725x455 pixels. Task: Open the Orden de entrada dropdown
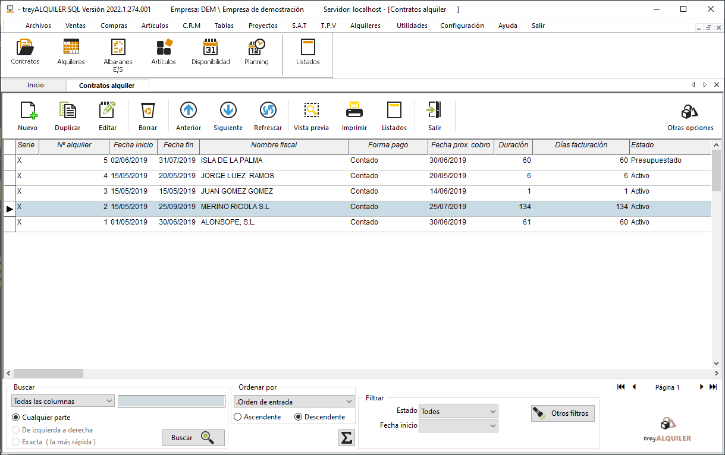294,402
